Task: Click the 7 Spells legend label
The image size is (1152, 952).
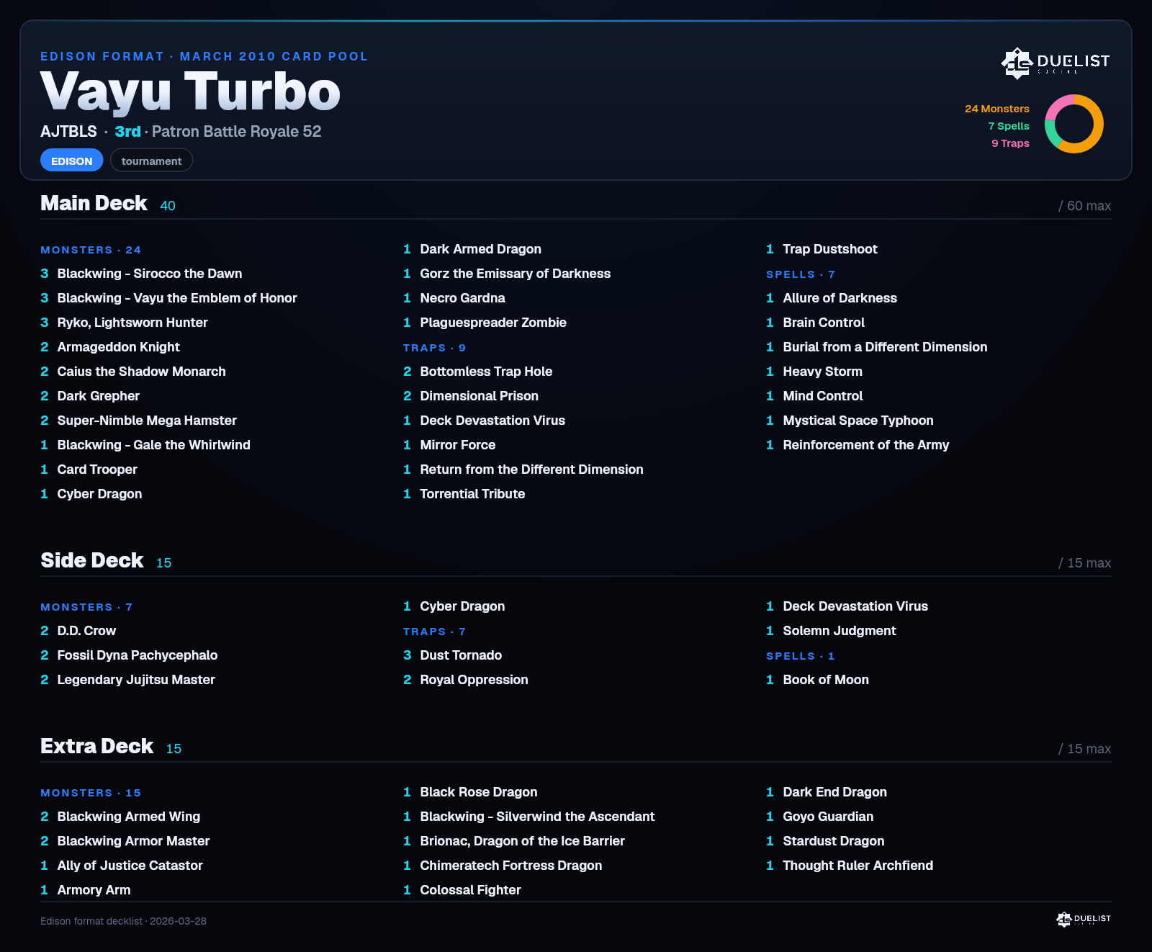Action: [1009, 126]
